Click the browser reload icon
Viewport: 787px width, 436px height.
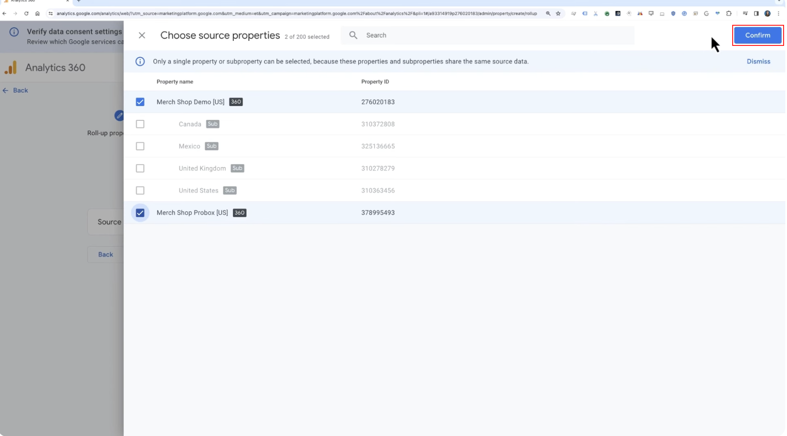tap(26, 13)
